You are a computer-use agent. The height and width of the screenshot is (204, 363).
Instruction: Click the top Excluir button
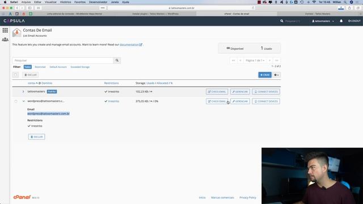[x=31, y=75]
